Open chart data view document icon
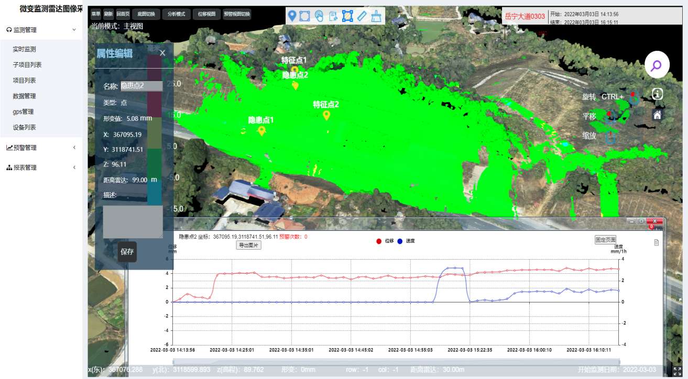Screen dimensions: 688x379 tap(657, 242)
